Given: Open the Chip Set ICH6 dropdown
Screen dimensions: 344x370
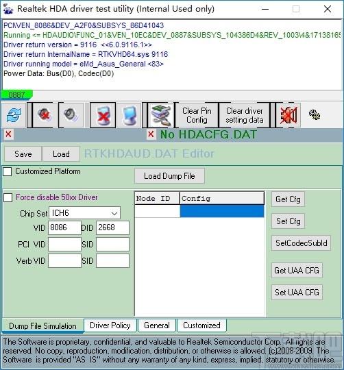Looking at the screenshot, I should [x=84, y=213].
